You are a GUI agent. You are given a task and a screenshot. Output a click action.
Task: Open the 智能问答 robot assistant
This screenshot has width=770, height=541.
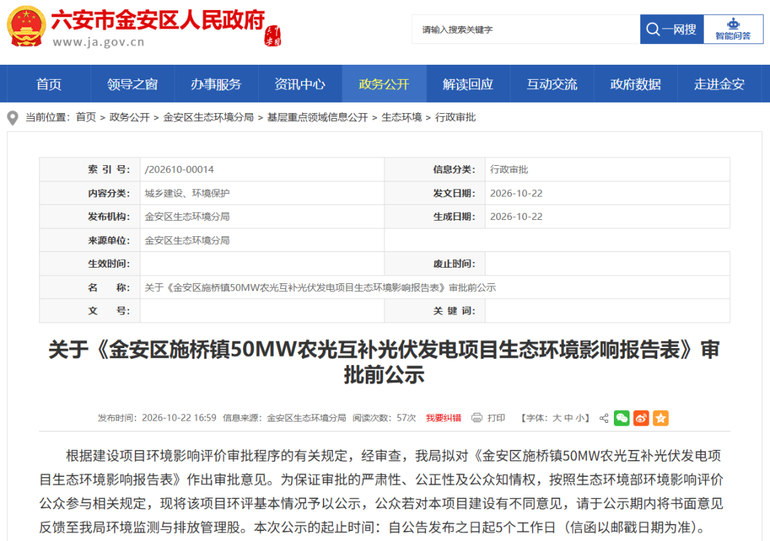coord(733,29)
